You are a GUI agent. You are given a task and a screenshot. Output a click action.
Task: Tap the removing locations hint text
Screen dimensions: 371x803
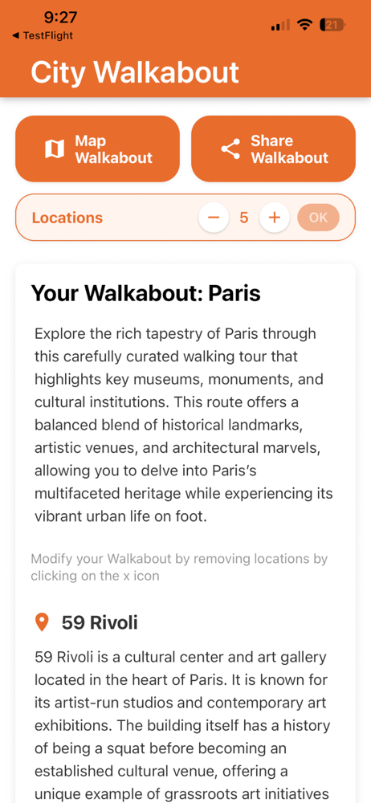pyautogui.click(x=179, y=567)
